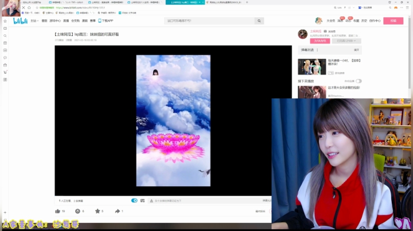Open 直播 in bilibili nav
This screenshot has width=413, height=231.
pos(66,21)
